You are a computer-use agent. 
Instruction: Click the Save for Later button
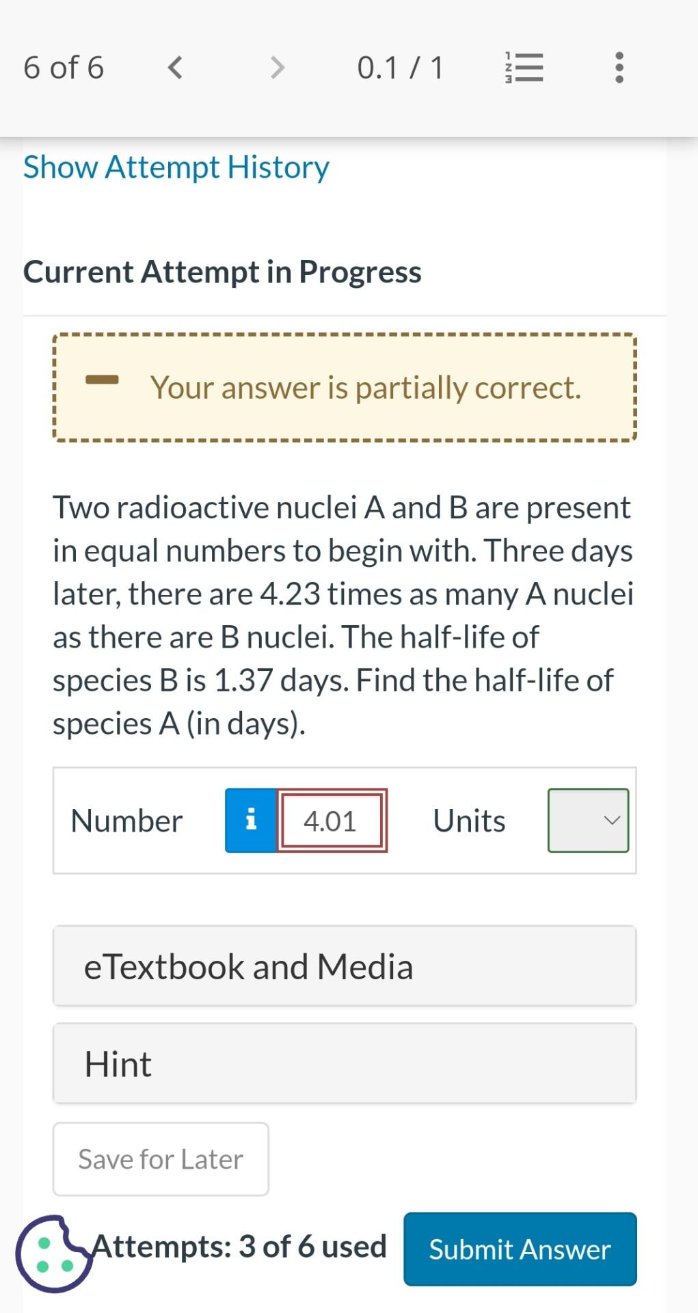pos(160,1158)
